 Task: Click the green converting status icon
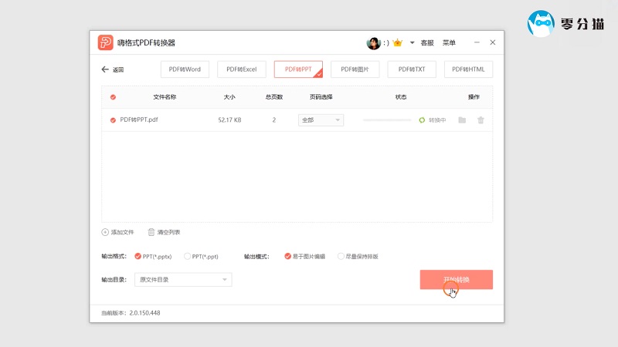pyautogui.click(x=422, y=120)
